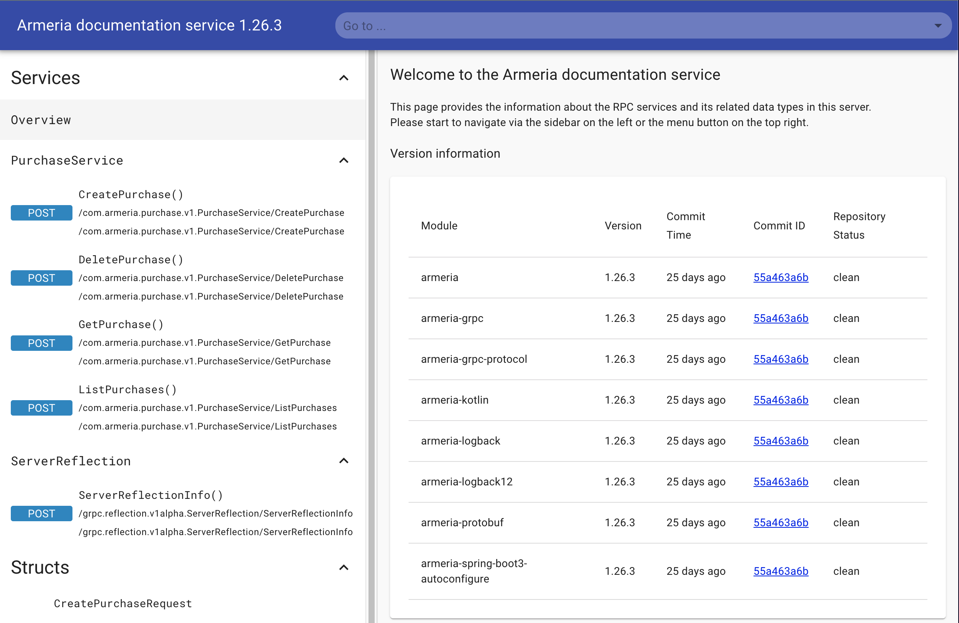Open the ServerReflectionInfo() method

coord(151,495)
